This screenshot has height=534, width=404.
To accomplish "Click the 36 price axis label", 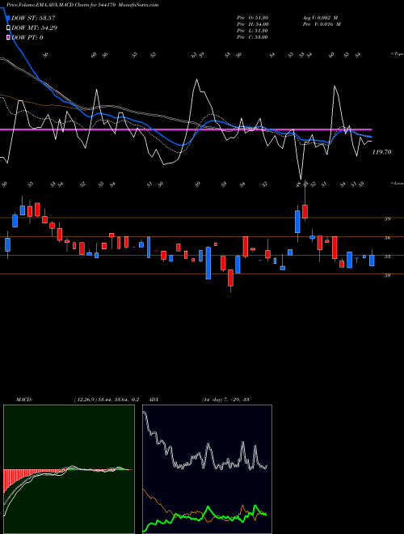I will tap(387, 238).
